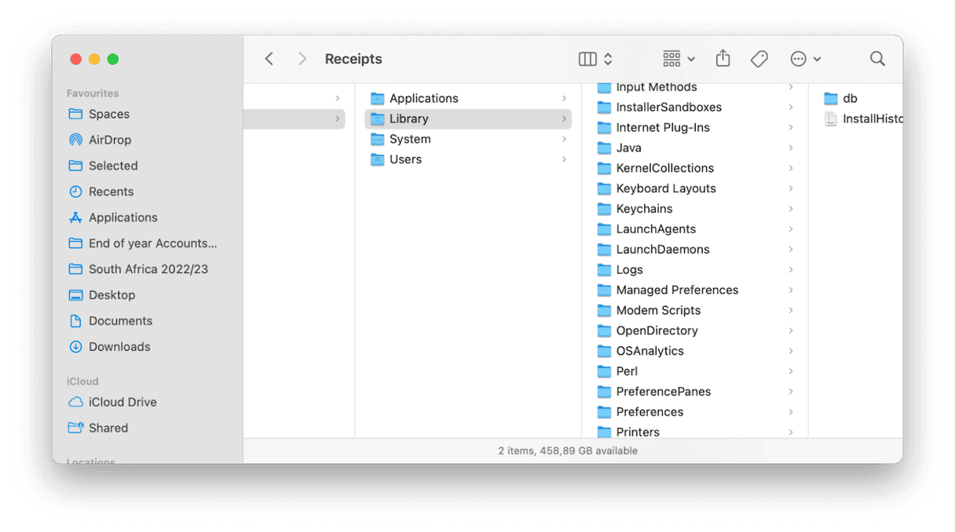Image resolution: width=955 pixels, height=532 pixels.
Task: Select the Library folder in the column
Action: 409,118
